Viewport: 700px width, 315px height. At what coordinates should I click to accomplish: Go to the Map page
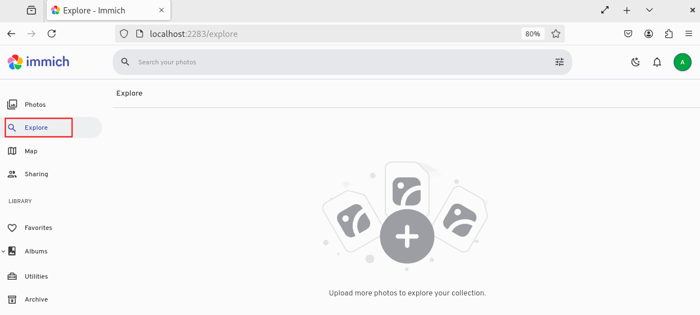pos(31,151)
